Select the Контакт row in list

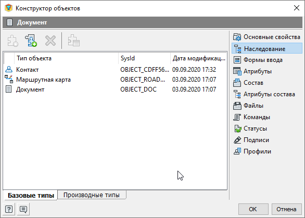(115, 70)
